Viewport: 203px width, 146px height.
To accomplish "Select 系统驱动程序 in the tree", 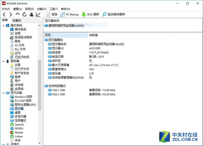I will click(21, 37).
